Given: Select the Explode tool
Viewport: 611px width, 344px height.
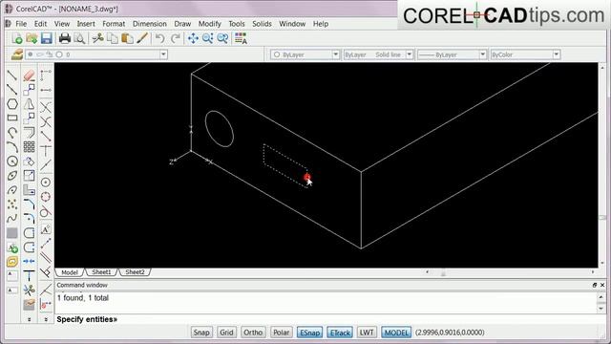Looking at the screenshot, I should [29, 290].
